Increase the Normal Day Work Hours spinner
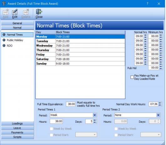This screenshot has height=145, width=166. pyautogui.click(x=160, y=103)
